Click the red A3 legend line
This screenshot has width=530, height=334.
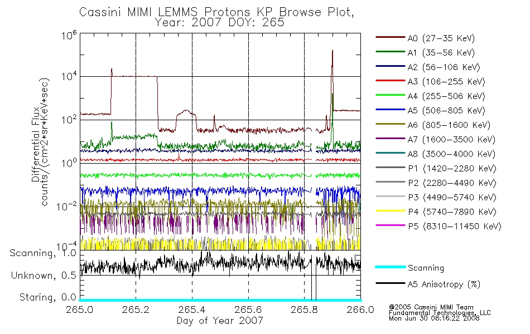391,81
